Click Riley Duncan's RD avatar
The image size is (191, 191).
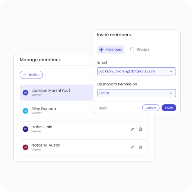25,111
